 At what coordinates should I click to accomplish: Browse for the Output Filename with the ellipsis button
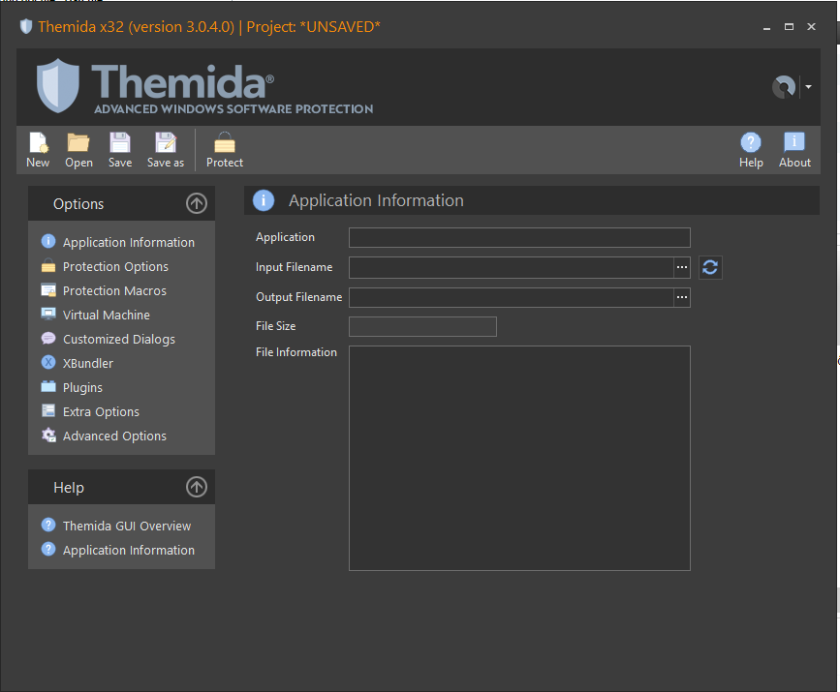(x=682, y=297)
